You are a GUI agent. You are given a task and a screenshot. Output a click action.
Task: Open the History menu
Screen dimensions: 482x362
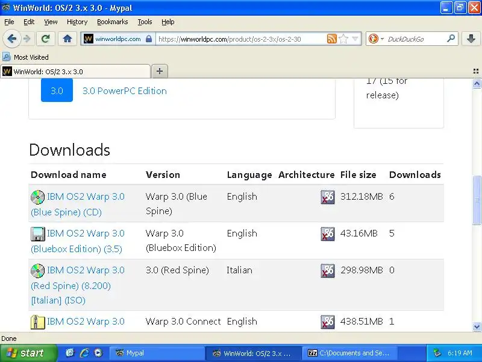(x=77, y=22)
